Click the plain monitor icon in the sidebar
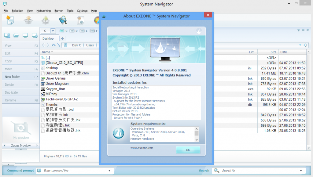The height and width of the screenshot is (177, 313). point(25,35)
